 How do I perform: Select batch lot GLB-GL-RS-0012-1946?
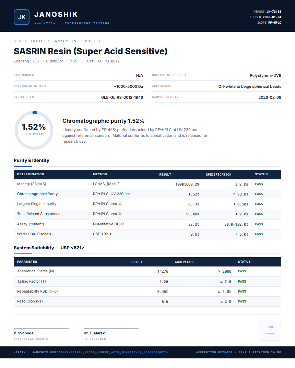(122, 97)
